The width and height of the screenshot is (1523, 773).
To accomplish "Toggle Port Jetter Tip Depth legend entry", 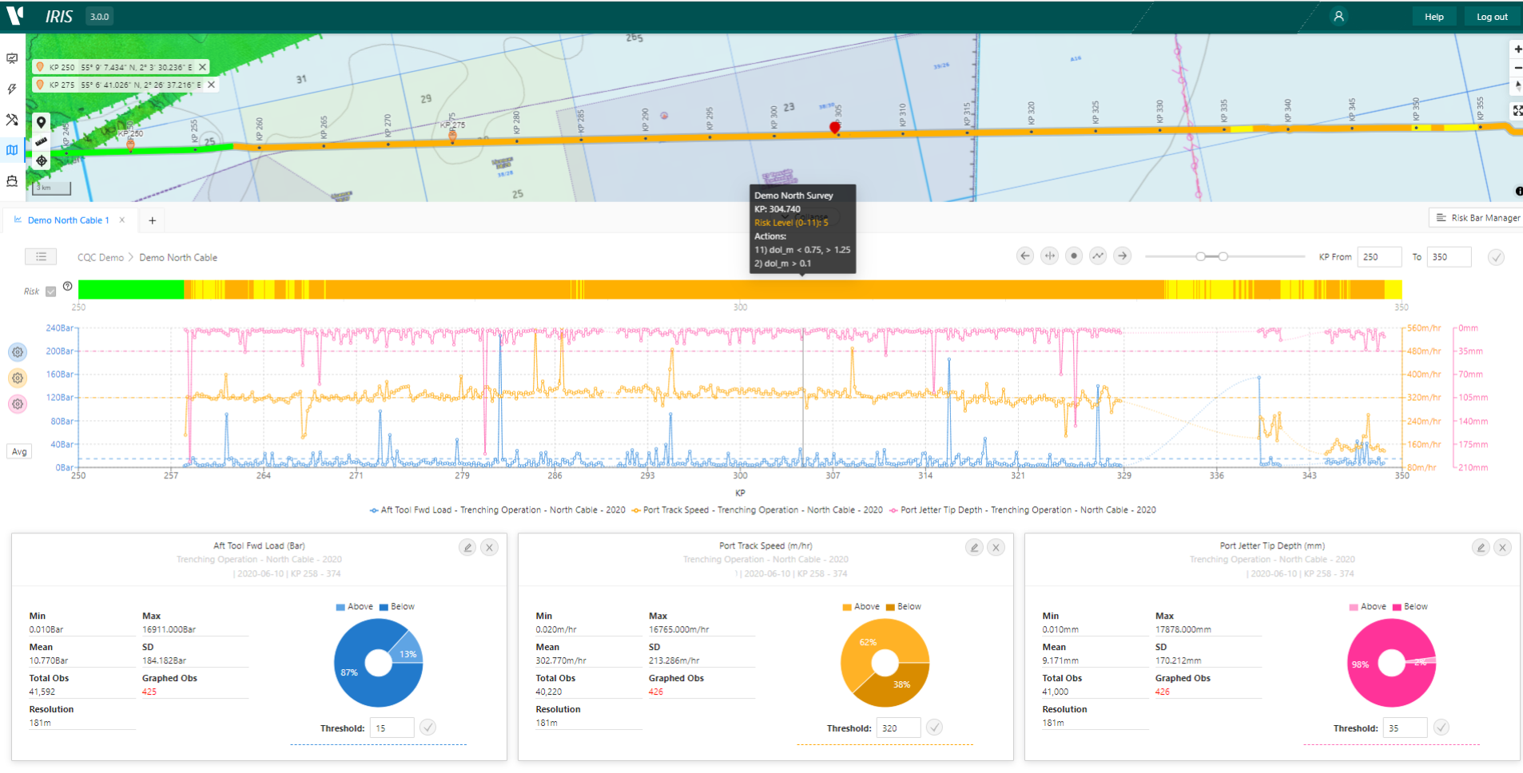I will (1022, 510).
